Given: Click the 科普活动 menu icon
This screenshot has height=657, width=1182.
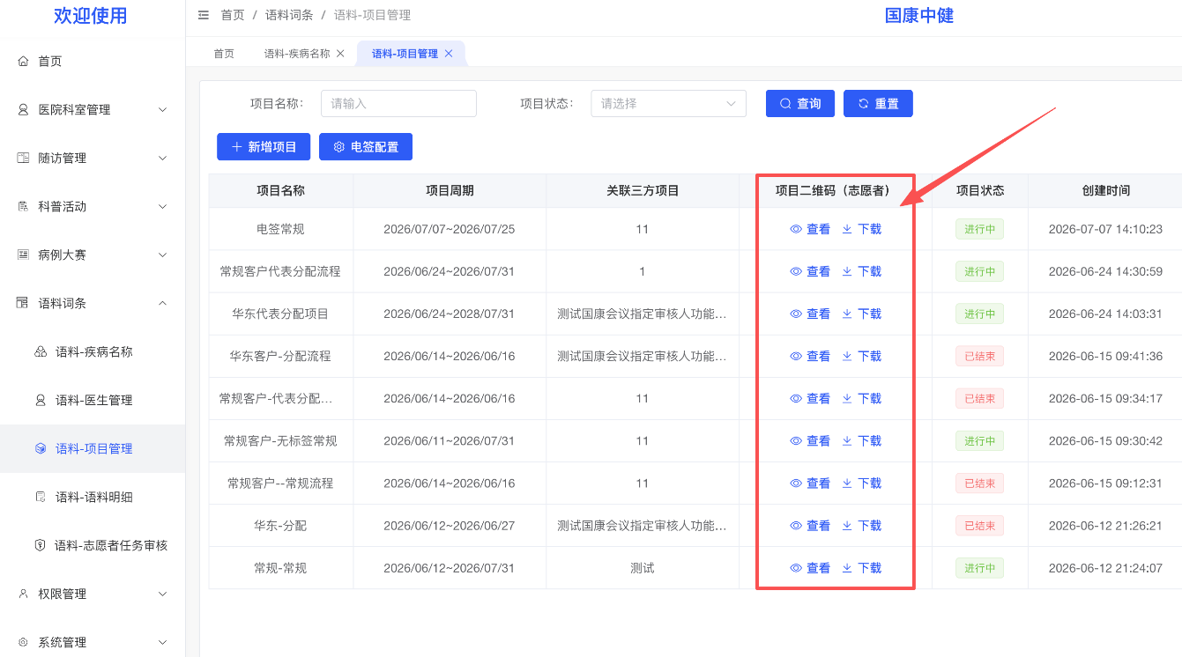Looking at the screenshot, I should 24,206.
